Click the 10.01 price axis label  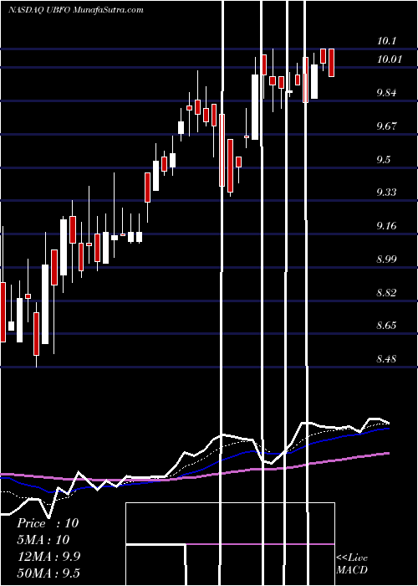[389, 59]
